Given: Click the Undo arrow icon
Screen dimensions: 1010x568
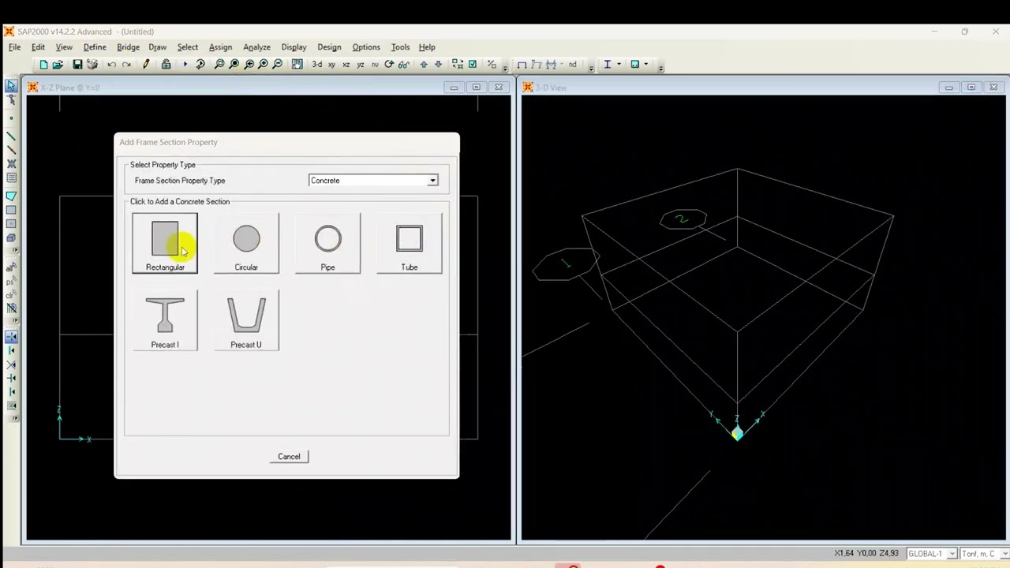Looking at the screenshot, I should (x=112, y=64).
